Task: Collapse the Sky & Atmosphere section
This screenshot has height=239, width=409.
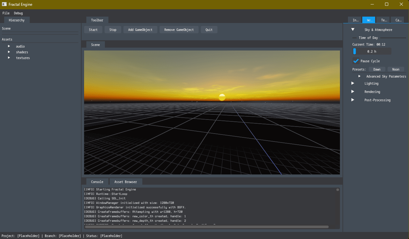Action: click(x=353, y=30)
